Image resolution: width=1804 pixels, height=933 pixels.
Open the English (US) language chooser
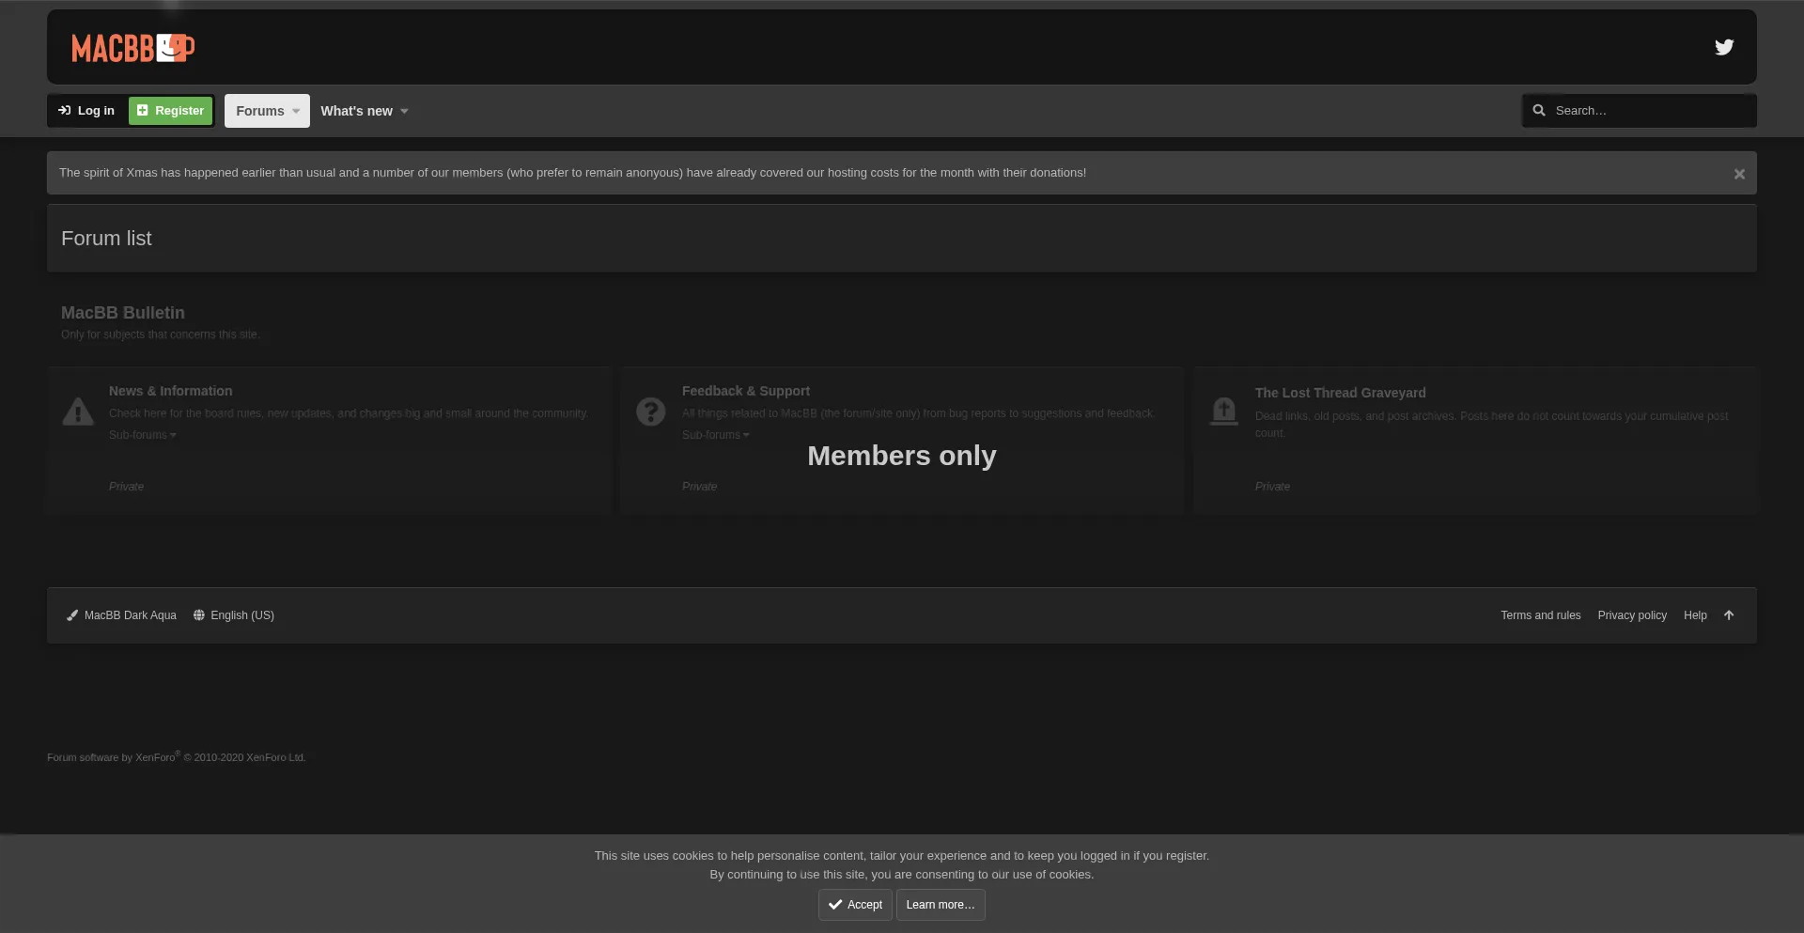point(234,615)
